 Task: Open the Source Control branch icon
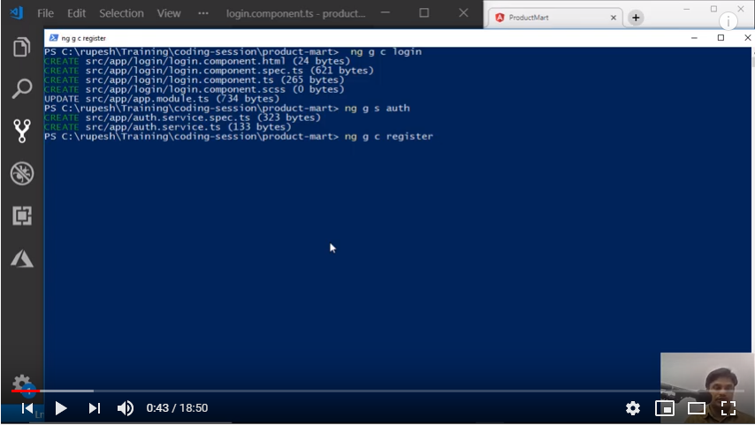[x=22, y=131]
